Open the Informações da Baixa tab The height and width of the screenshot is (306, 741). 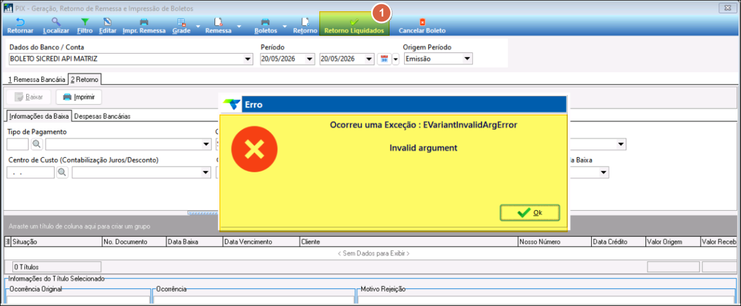tap(39, 116)
